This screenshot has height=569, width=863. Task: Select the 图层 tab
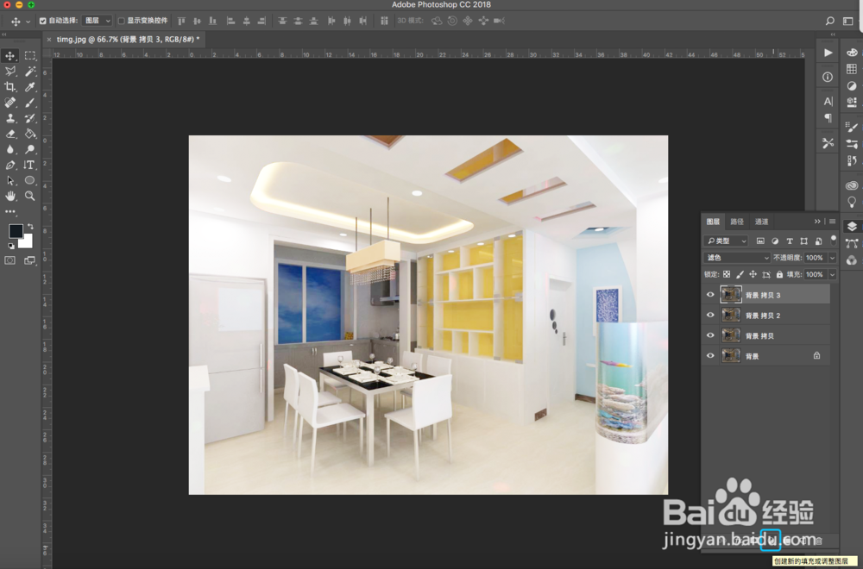(x=713, y=222)
